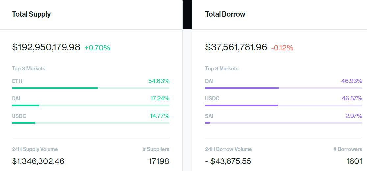Screen dimensions: 367x171
Task: Click the Total Supply heading
Action: pos(31,14)
